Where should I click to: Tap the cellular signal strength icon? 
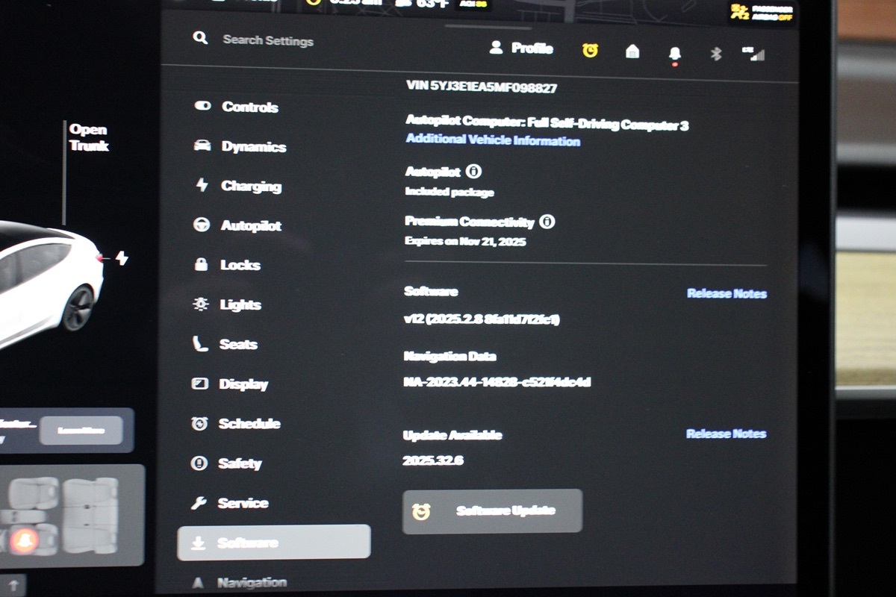pyautogui.click(x=754, y=54)
